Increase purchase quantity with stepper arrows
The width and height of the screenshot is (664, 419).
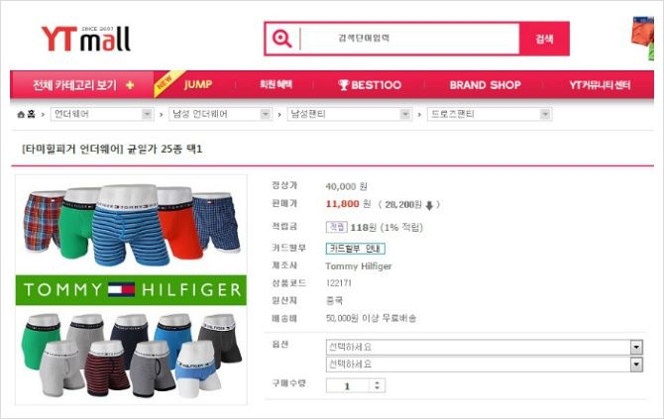point(377,382)
